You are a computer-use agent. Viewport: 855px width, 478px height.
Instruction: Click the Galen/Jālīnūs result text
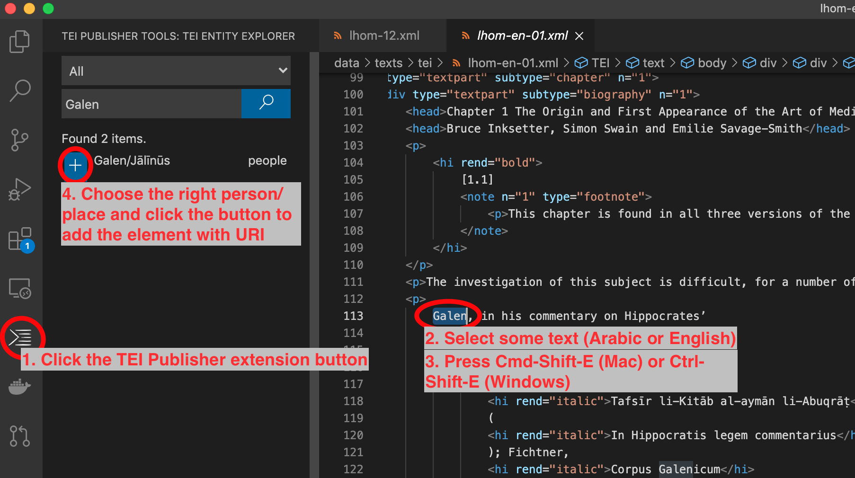(132, 160)
